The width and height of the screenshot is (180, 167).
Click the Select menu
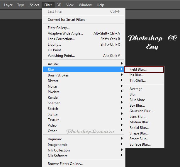point(34,5)
